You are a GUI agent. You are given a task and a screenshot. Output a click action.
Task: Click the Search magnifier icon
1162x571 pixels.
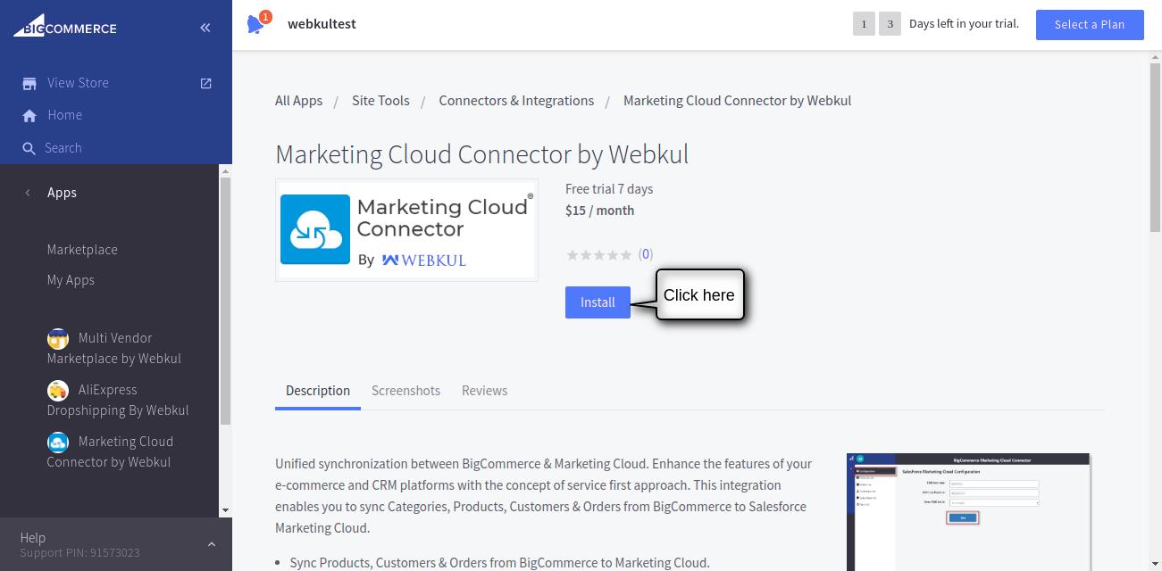pyautogui.click(x=29, y=148)
